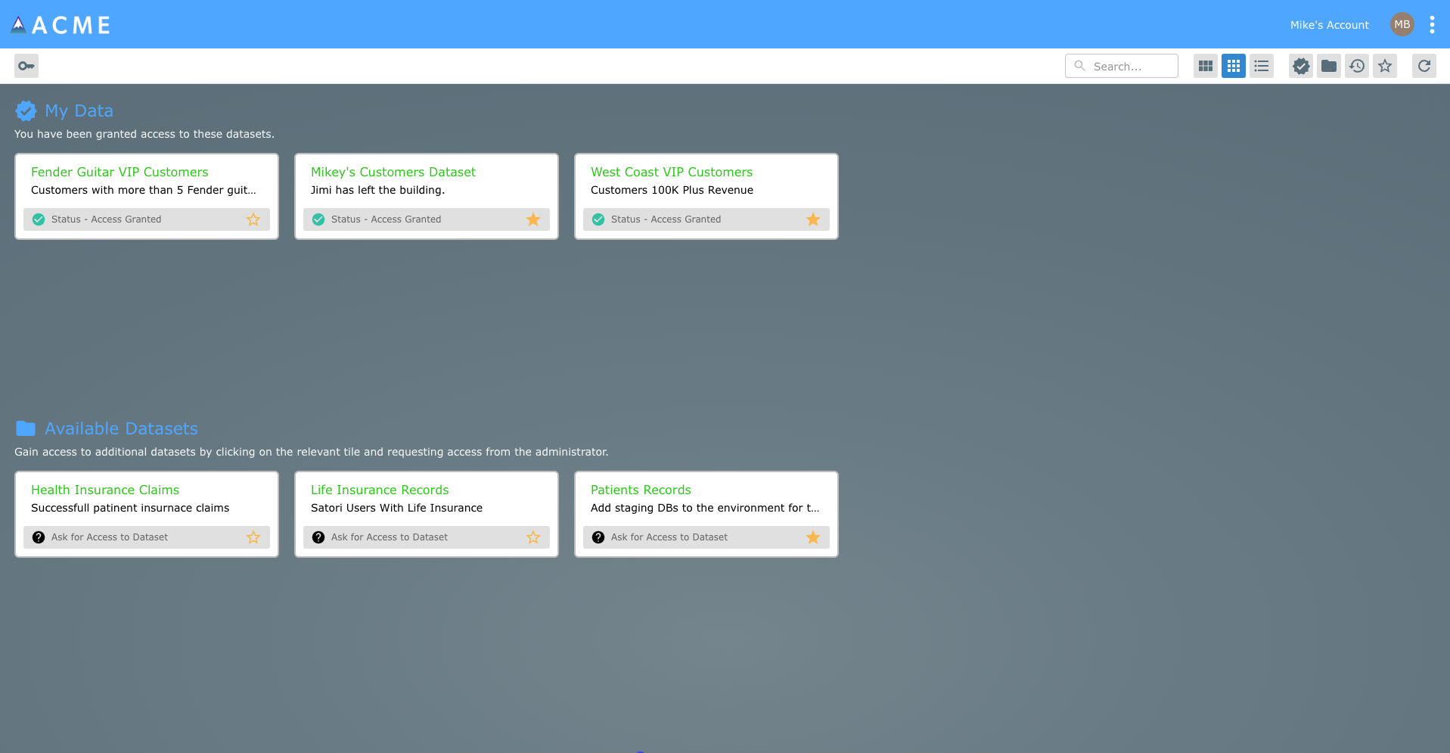Click question mark icon on Patients Records
This screenshot has height=753, width=1450.
click(598, 537)
